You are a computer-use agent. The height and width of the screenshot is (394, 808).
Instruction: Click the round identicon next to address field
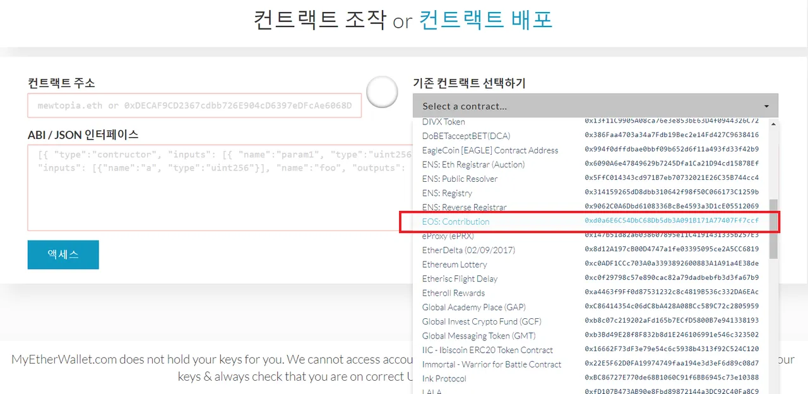tap(382, 92)
